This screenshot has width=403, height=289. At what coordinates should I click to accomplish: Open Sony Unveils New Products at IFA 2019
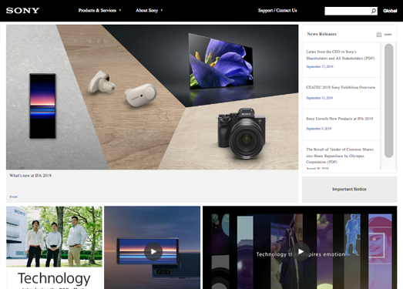point(340,119)
